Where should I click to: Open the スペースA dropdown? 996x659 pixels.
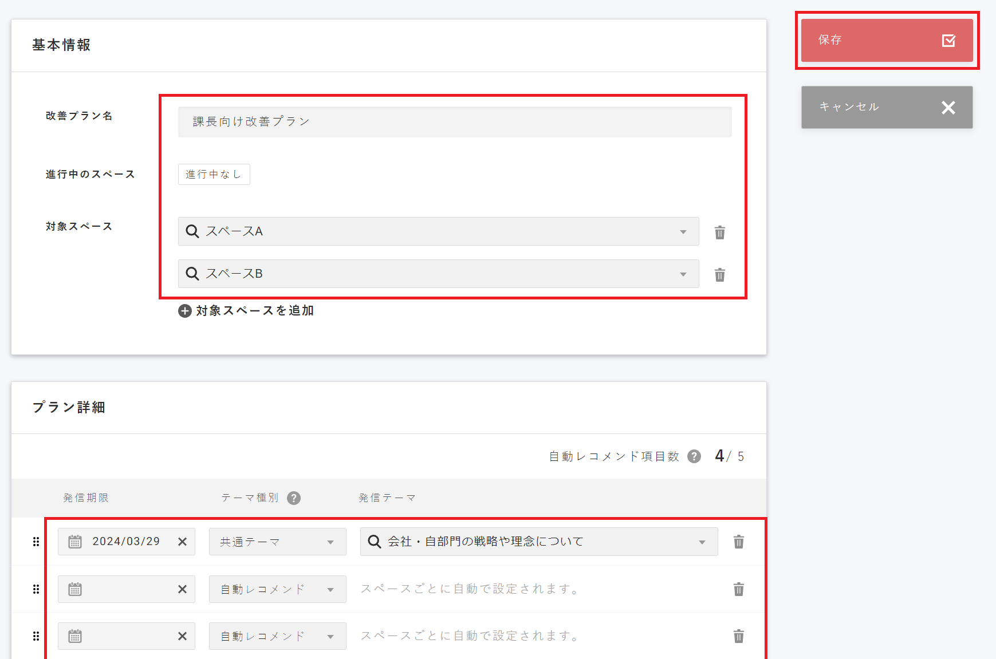click(438, 231)
